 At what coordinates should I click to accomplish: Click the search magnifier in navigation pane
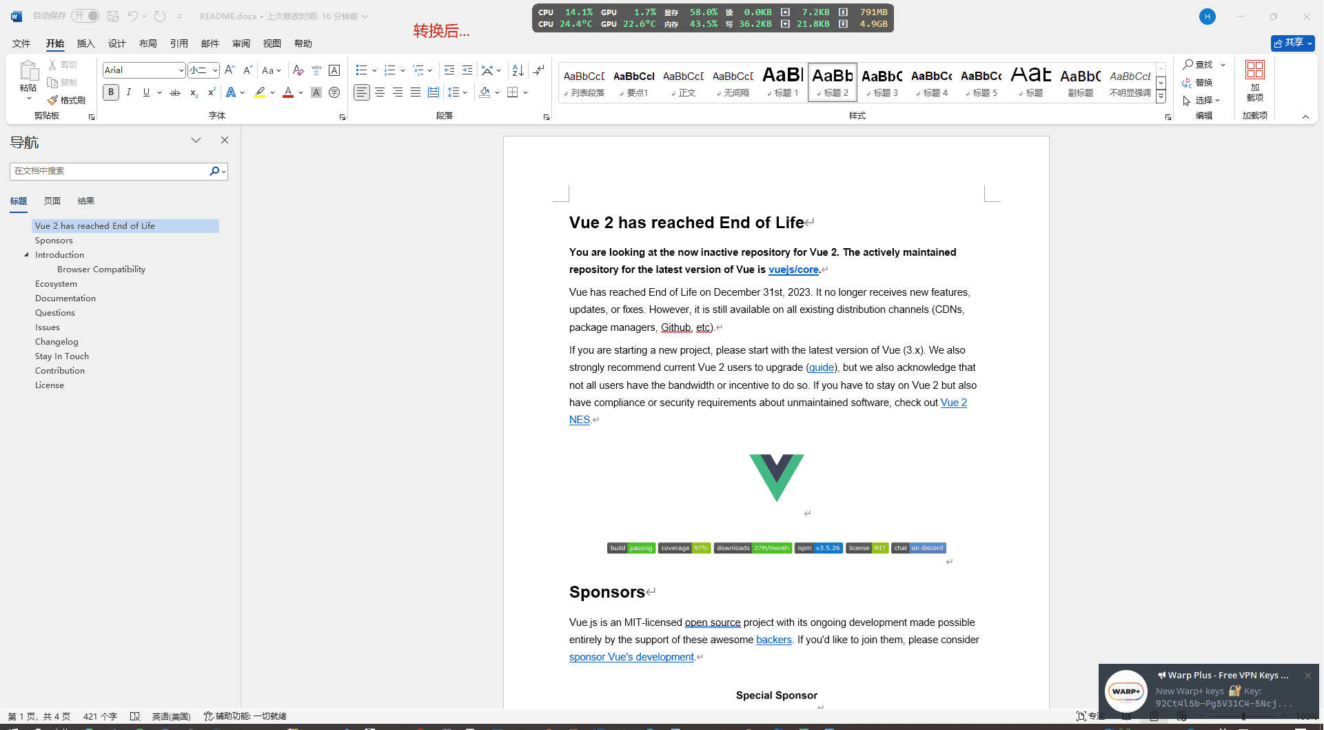pos(214,171)
